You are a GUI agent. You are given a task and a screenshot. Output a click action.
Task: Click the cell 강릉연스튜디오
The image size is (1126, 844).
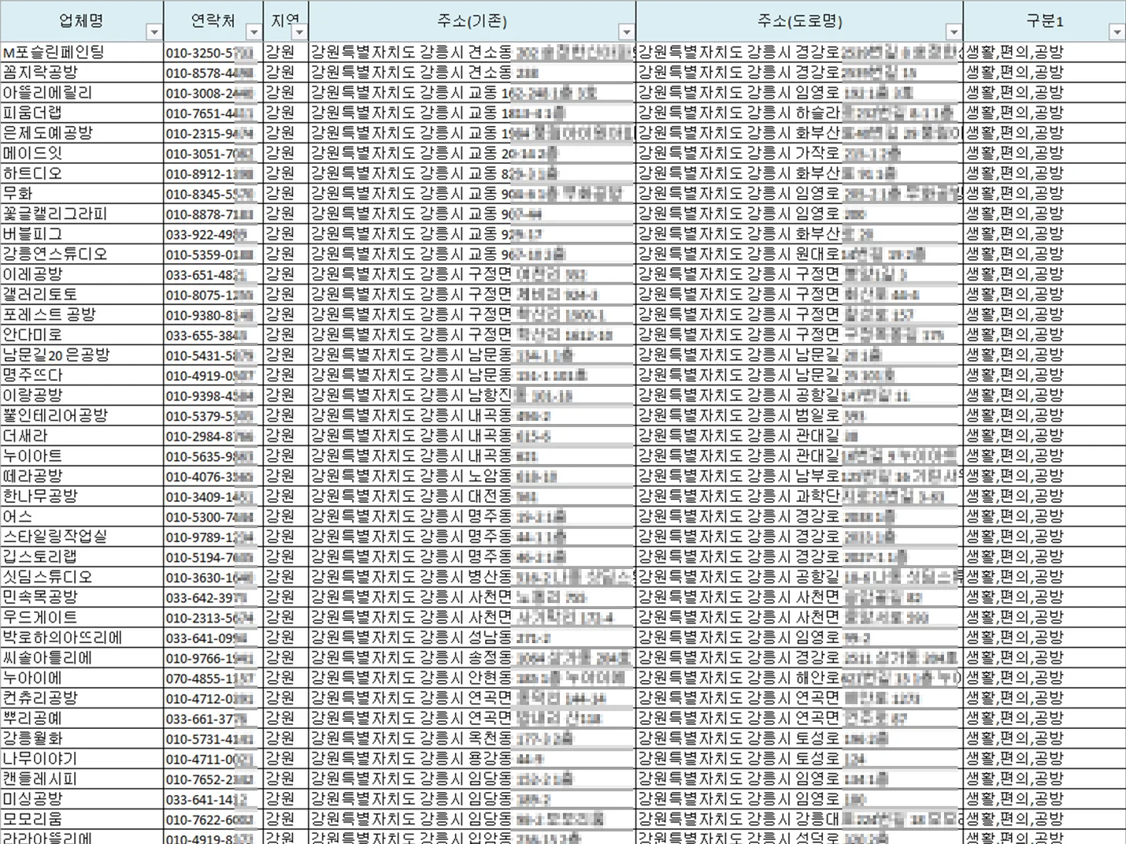[x=82, y=254]
